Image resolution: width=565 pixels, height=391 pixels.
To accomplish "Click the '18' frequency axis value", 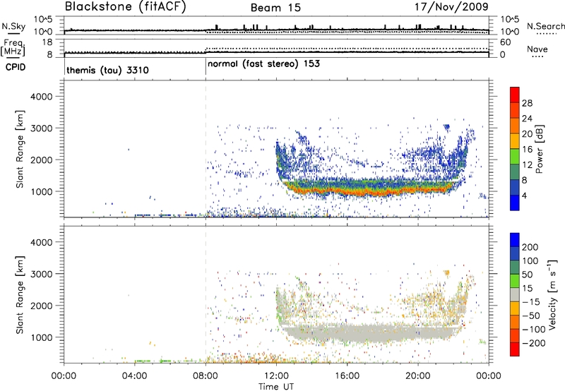I will [x=47, y=42].
